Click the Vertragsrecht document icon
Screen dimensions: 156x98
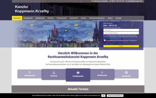(x=30, y=72)
